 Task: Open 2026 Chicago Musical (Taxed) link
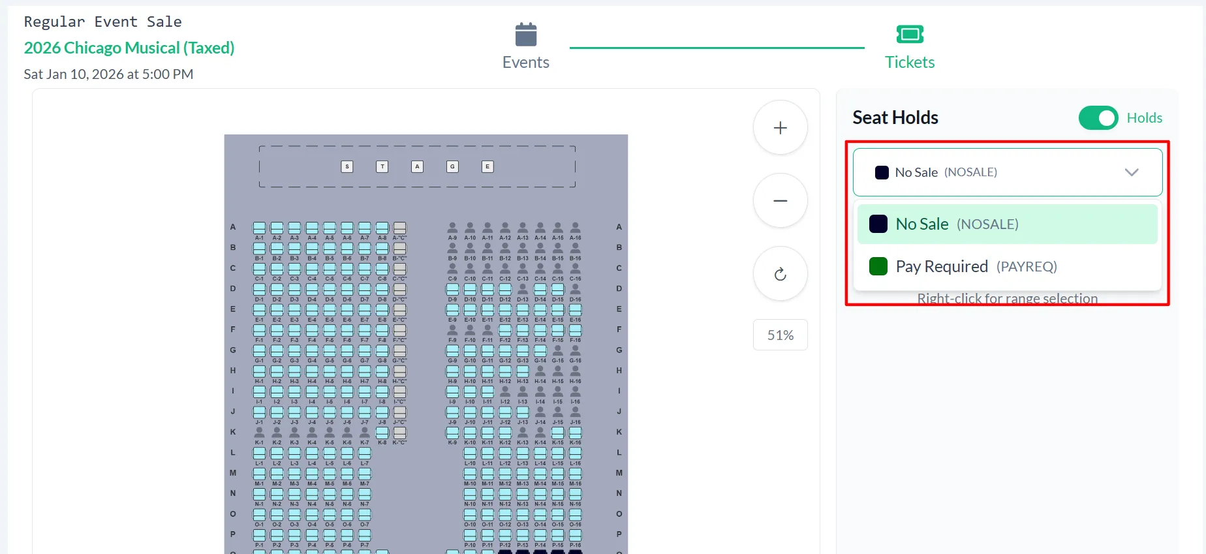pos(129,48)
